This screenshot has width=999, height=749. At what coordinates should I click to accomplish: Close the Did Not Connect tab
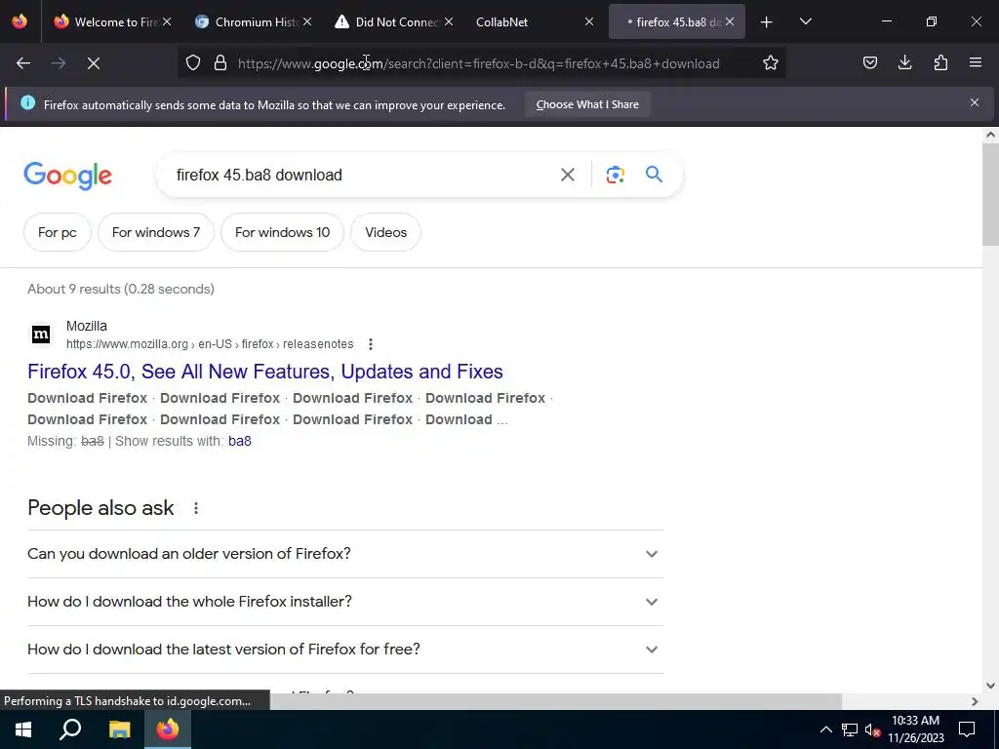pyautogui.click(x=449, y=21)
